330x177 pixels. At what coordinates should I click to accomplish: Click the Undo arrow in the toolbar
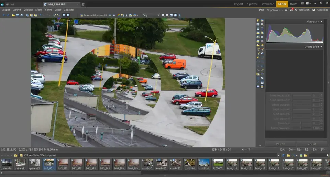tap(3, 15)
